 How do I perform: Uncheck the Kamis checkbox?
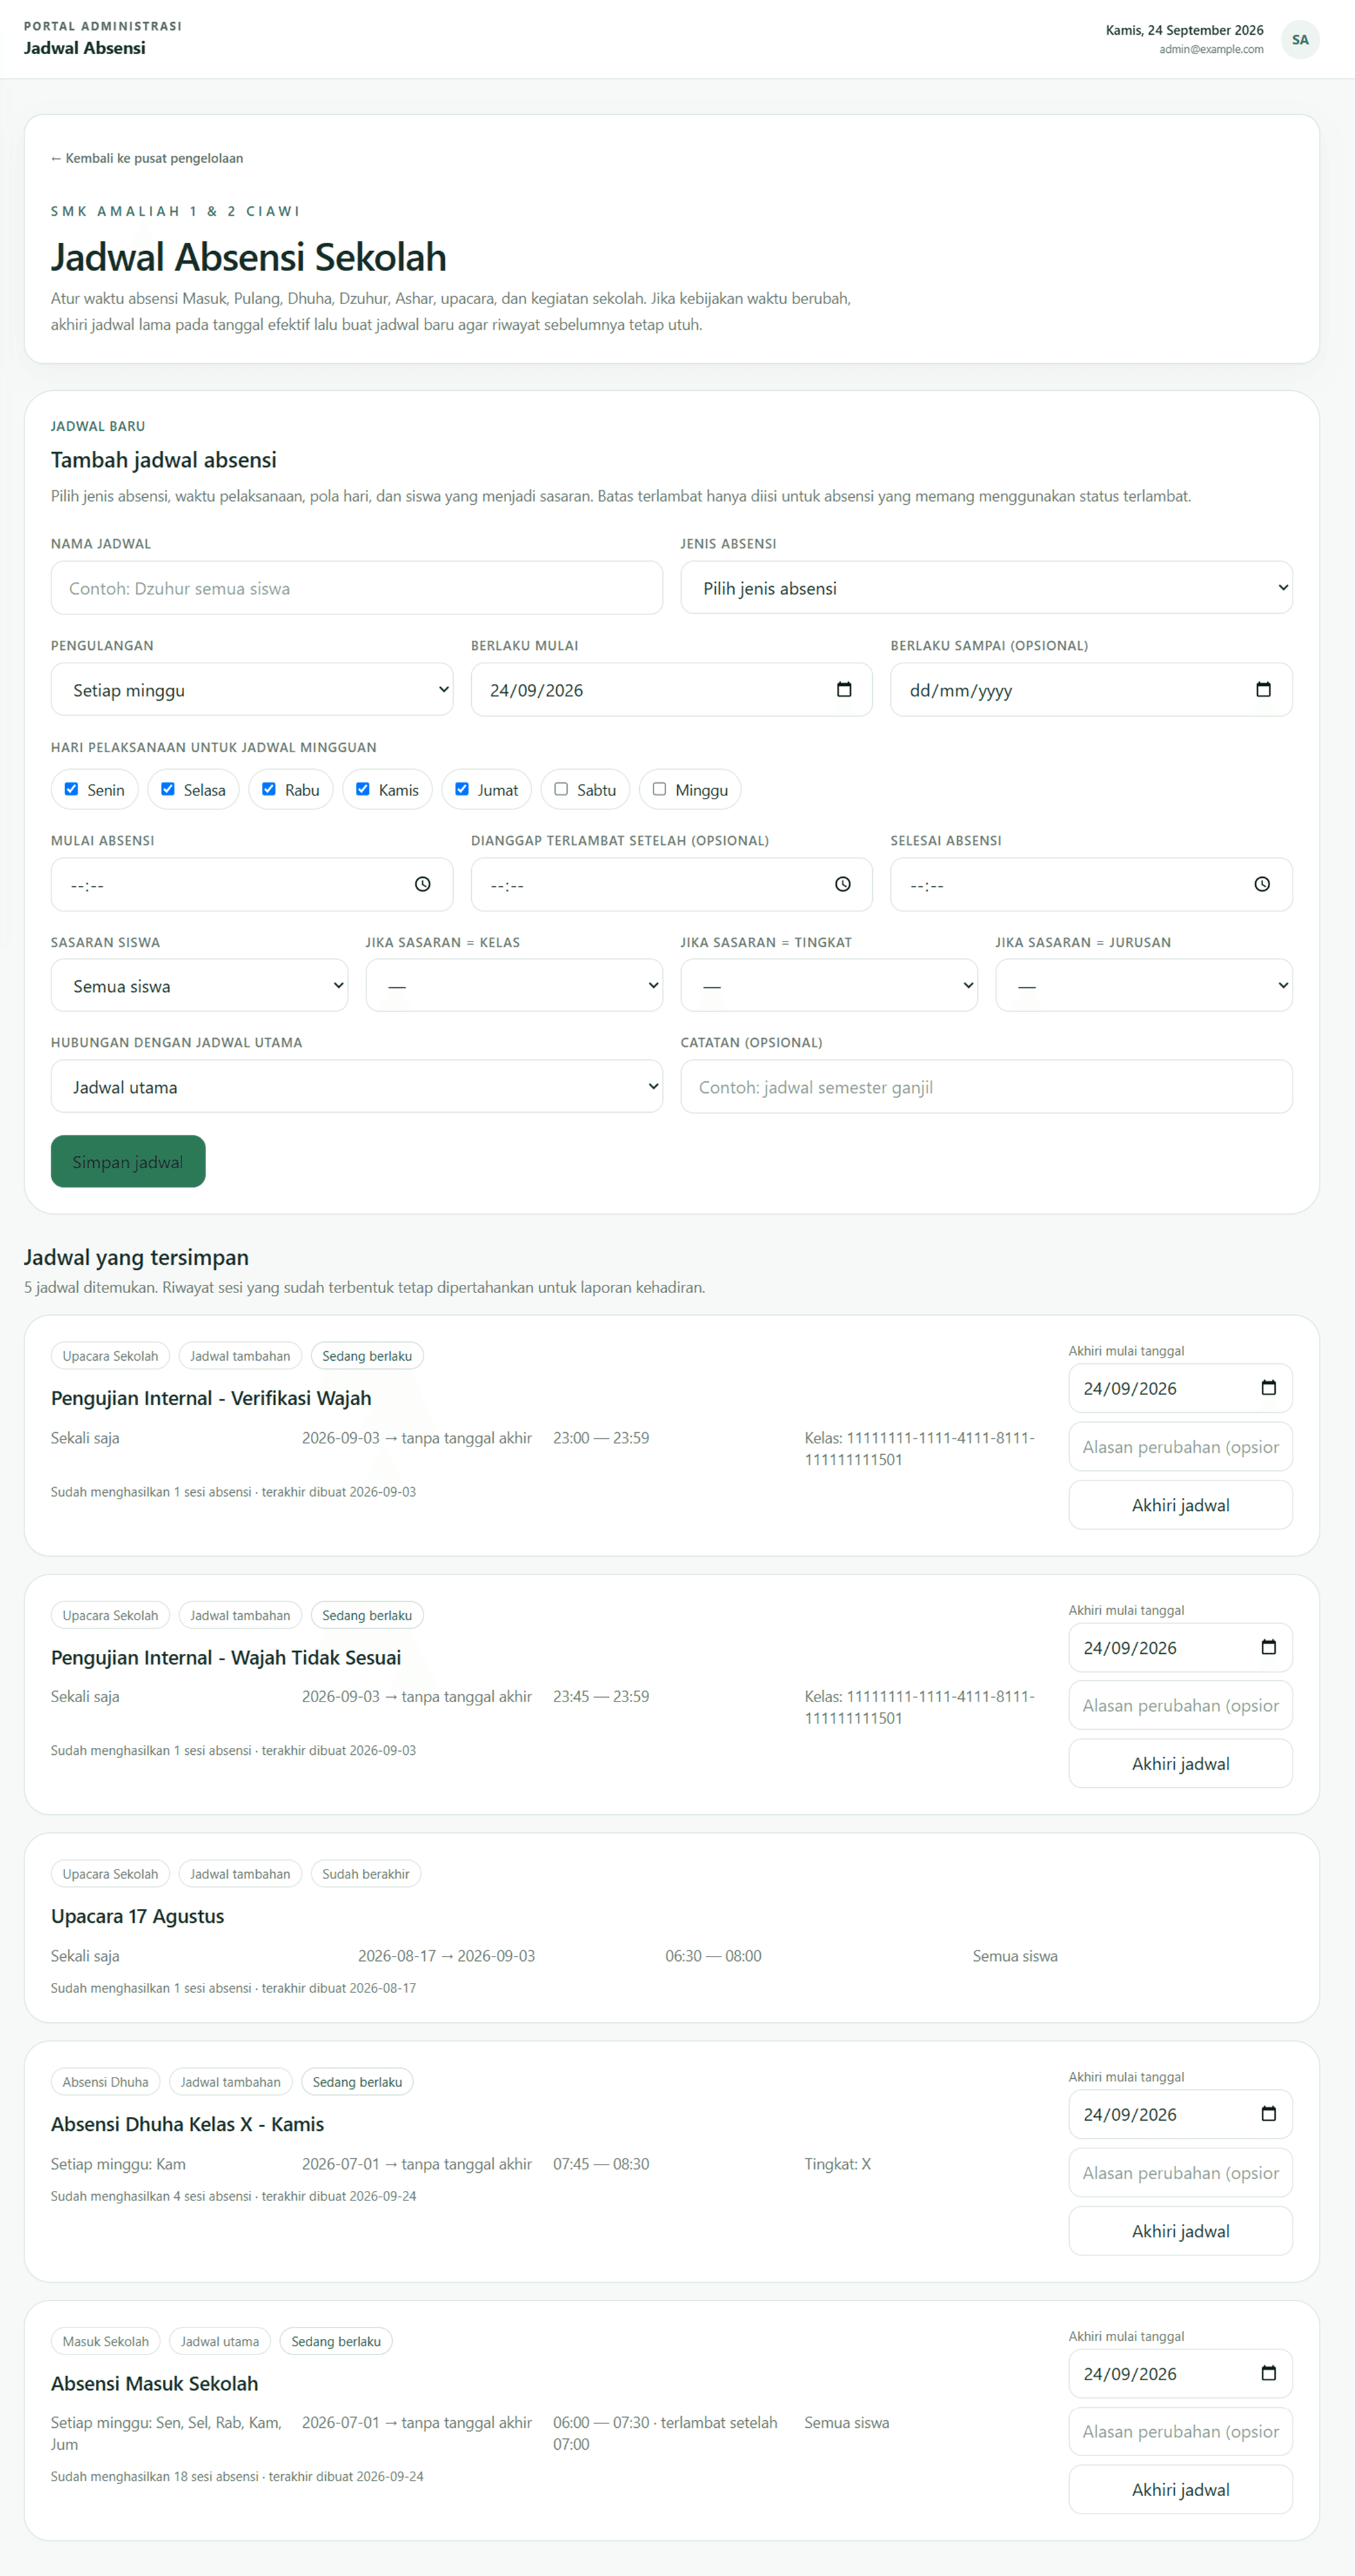(x=363, y=789)
